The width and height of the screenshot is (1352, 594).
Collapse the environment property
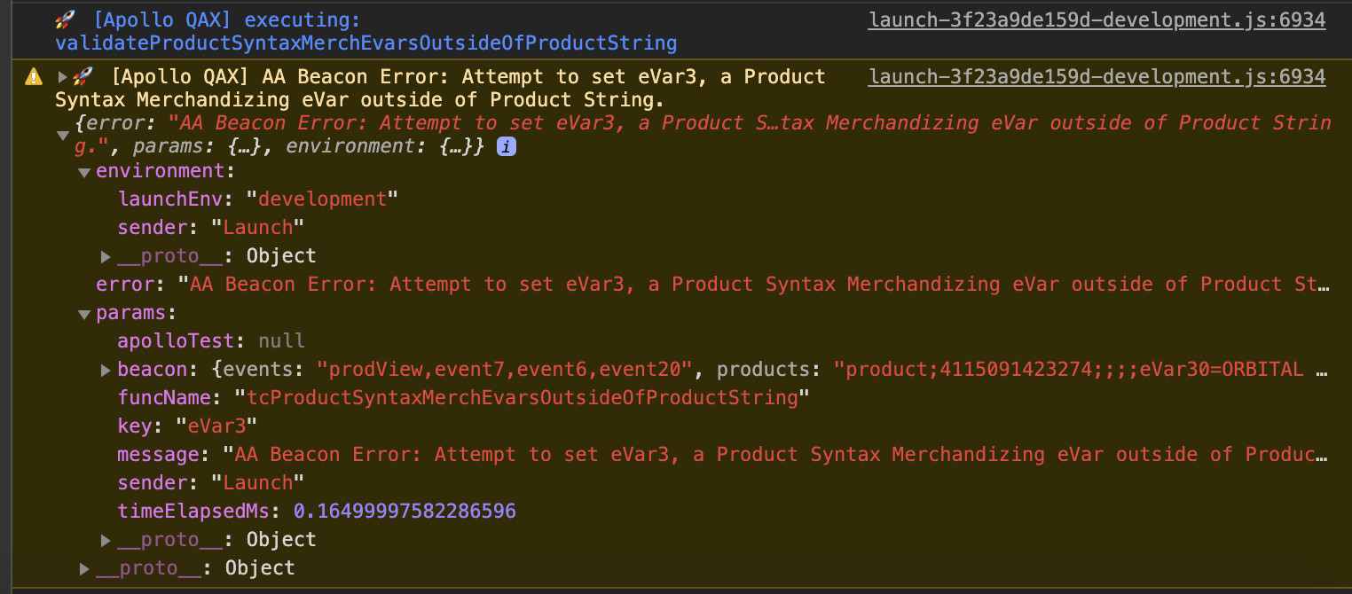point(84,172)
